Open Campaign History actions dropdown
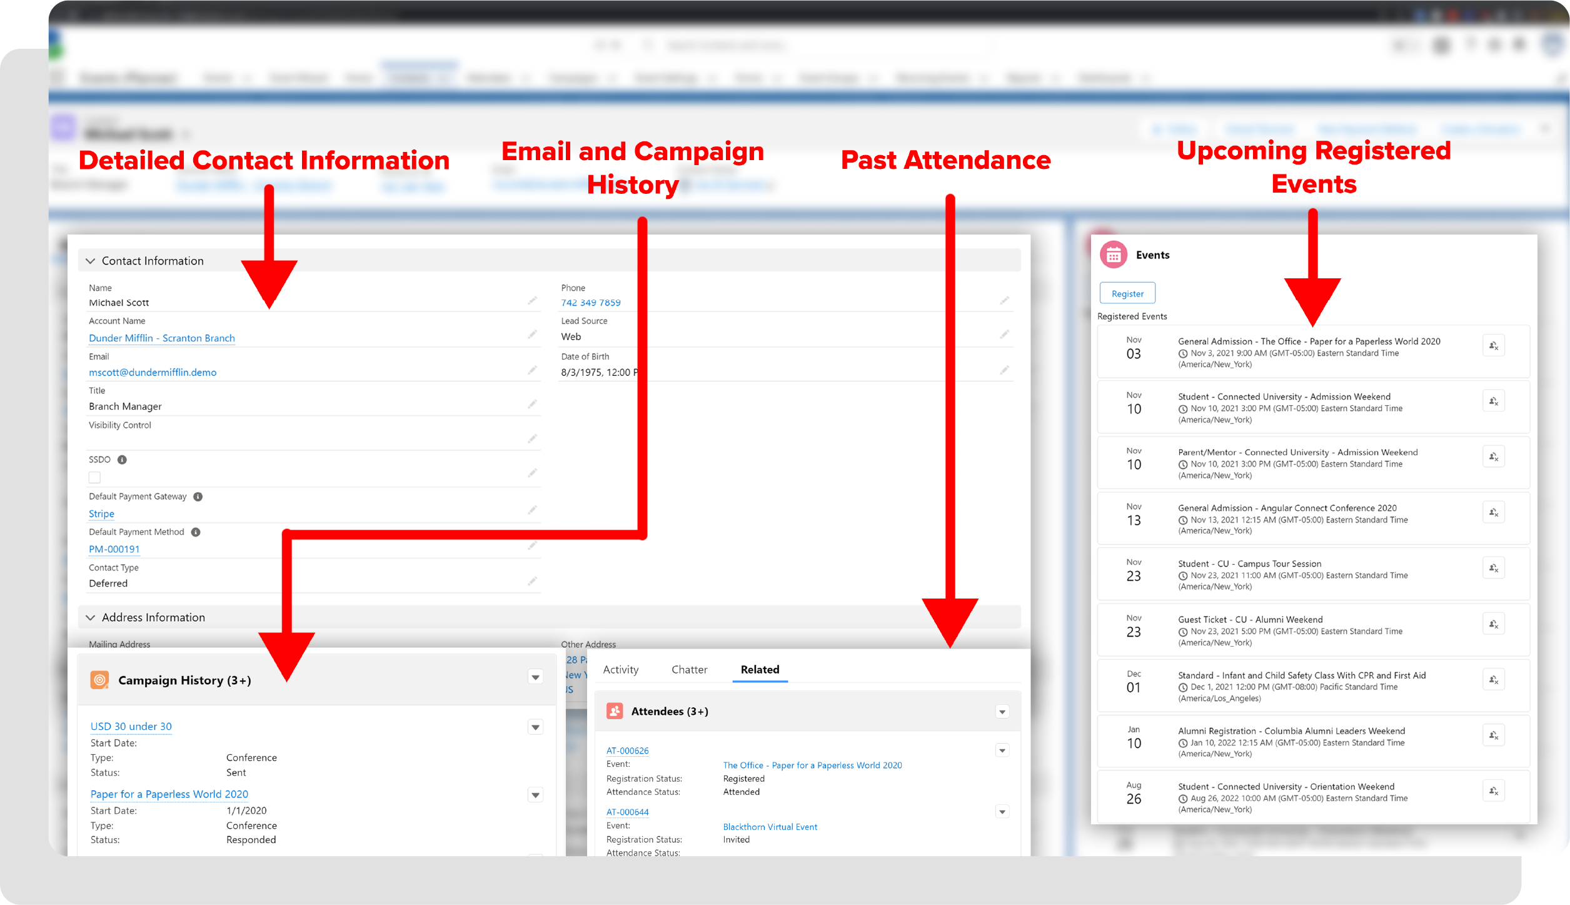 (x=535, y=677)
